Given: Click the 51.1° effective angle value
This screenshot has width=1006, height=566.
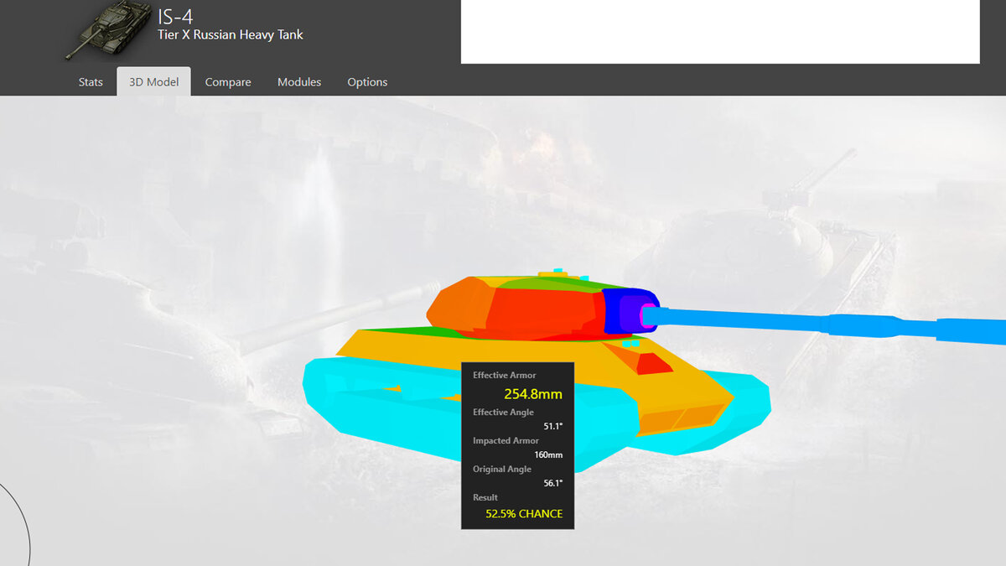Looking at the screenshot, I should point(552,426).
